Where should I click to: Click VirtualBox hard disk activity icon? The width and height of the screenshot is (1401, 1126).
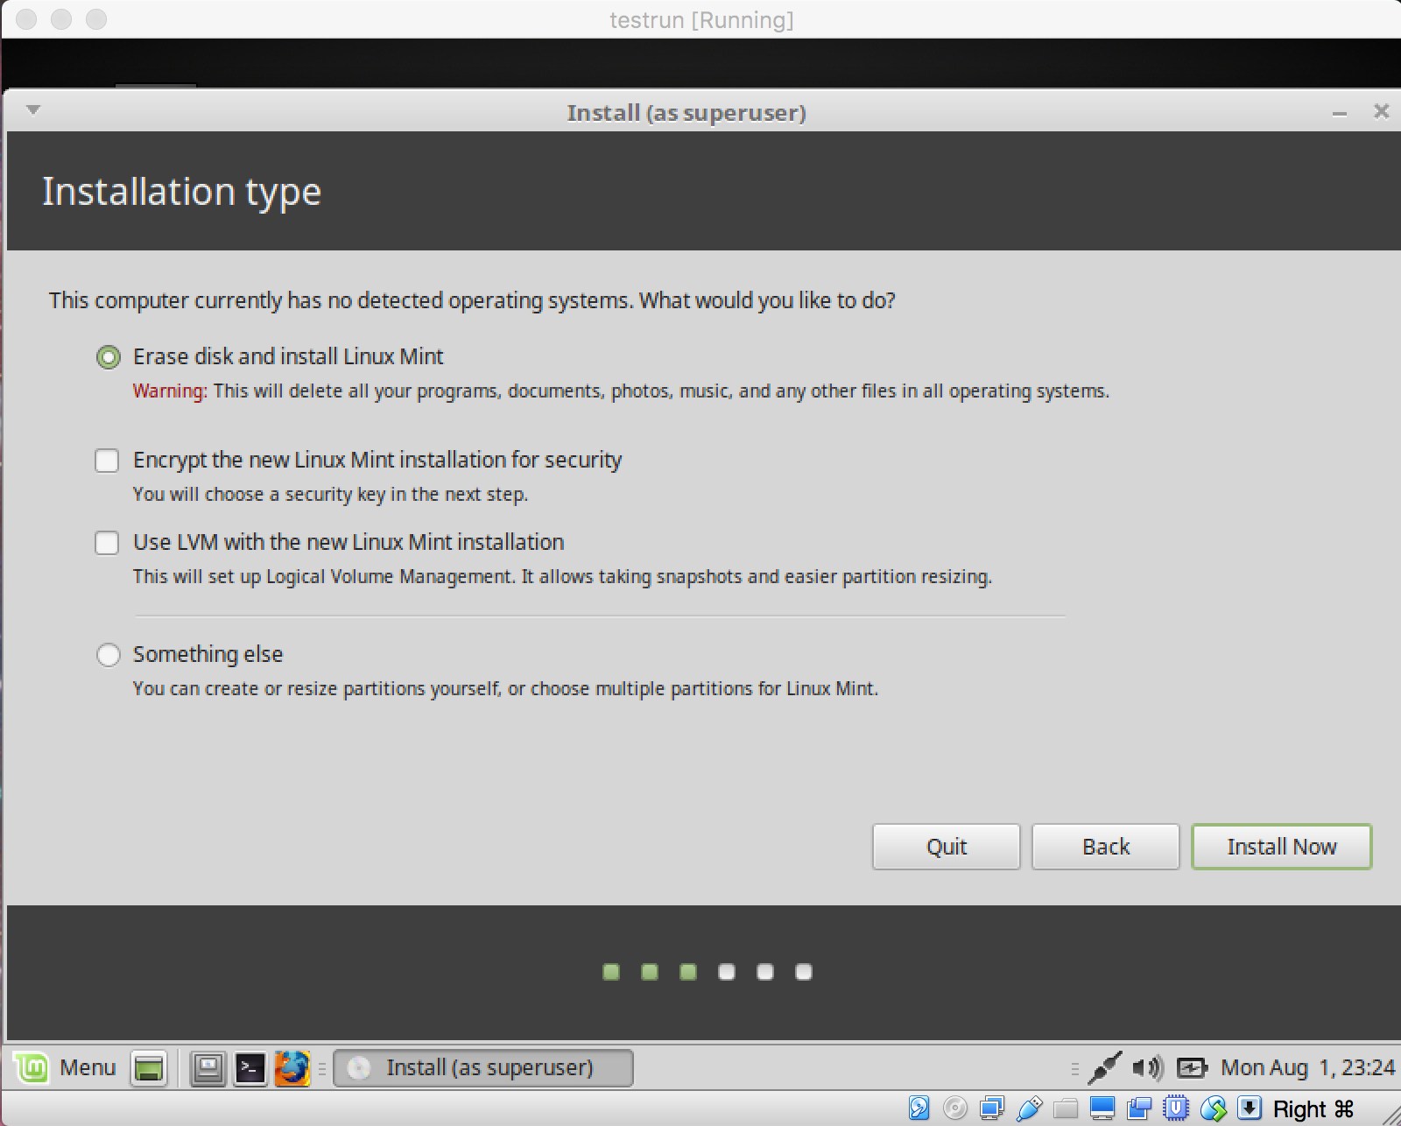(919, 1108)
